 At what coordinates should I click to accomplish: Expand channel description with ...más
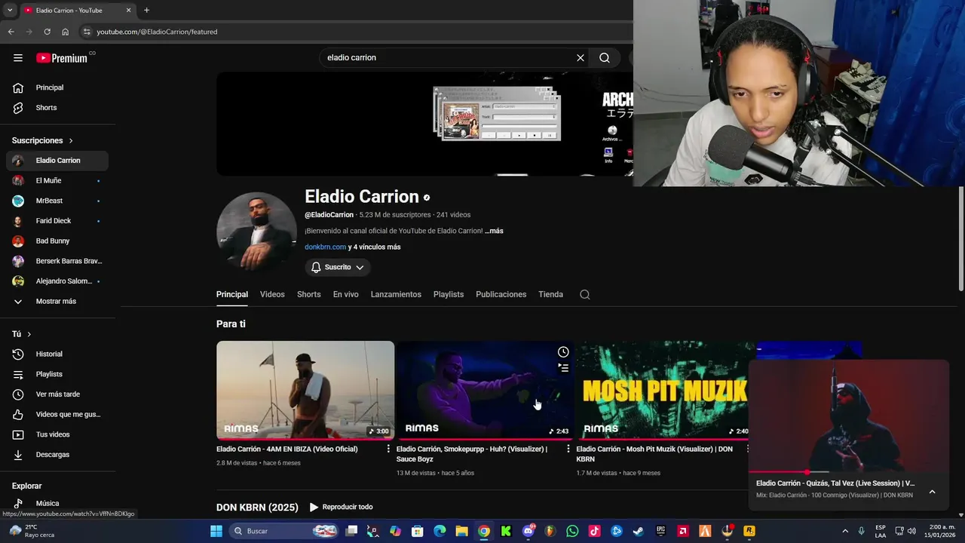(494, 231)
